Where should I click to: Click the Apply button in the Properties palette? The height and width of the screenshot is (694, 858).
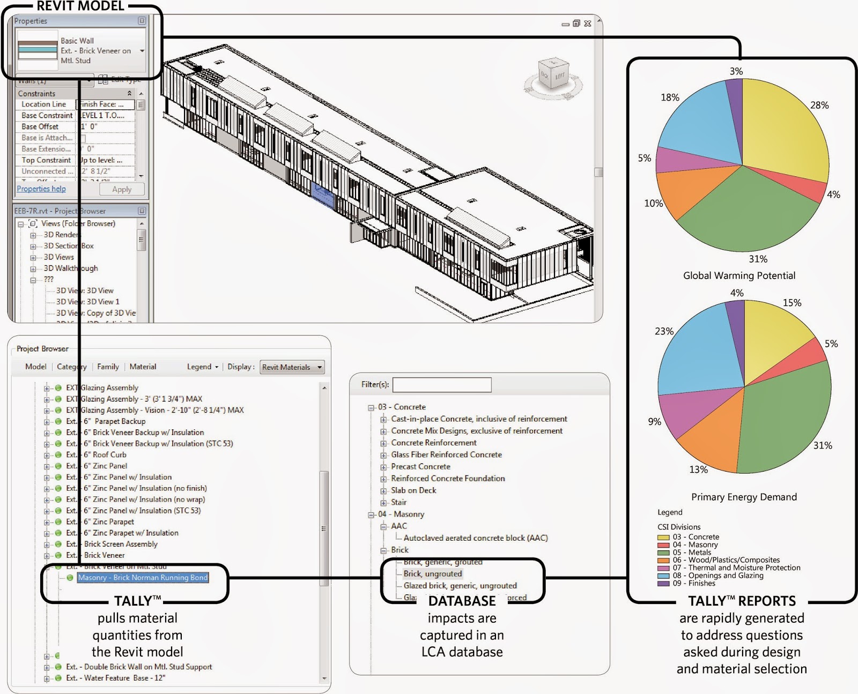[x=122, y=189]
